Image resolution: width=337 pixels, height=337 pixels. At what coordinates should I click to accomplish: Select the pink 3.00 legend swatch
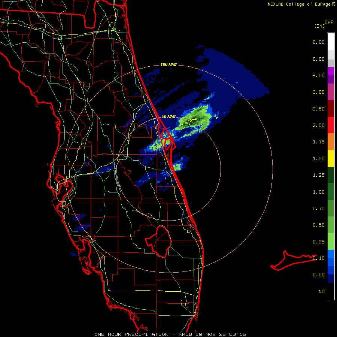(x=331, y=92)
